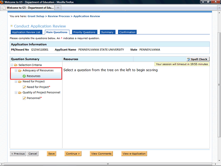
Task: Click the Continue button
Action: pos(73,154)
